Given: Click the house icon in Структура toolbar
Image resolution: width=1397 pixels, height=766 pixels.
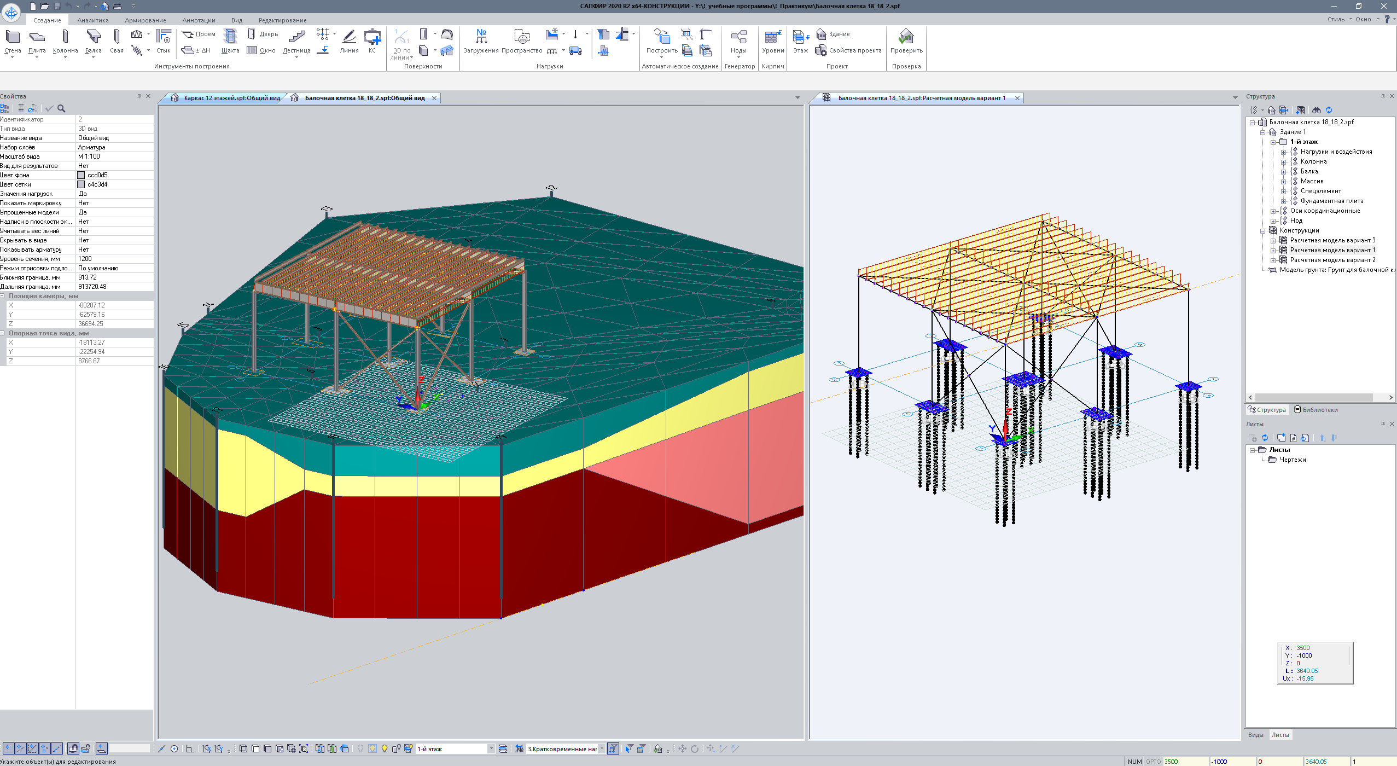Looking at the screenshot, I should pos(1272,110).
